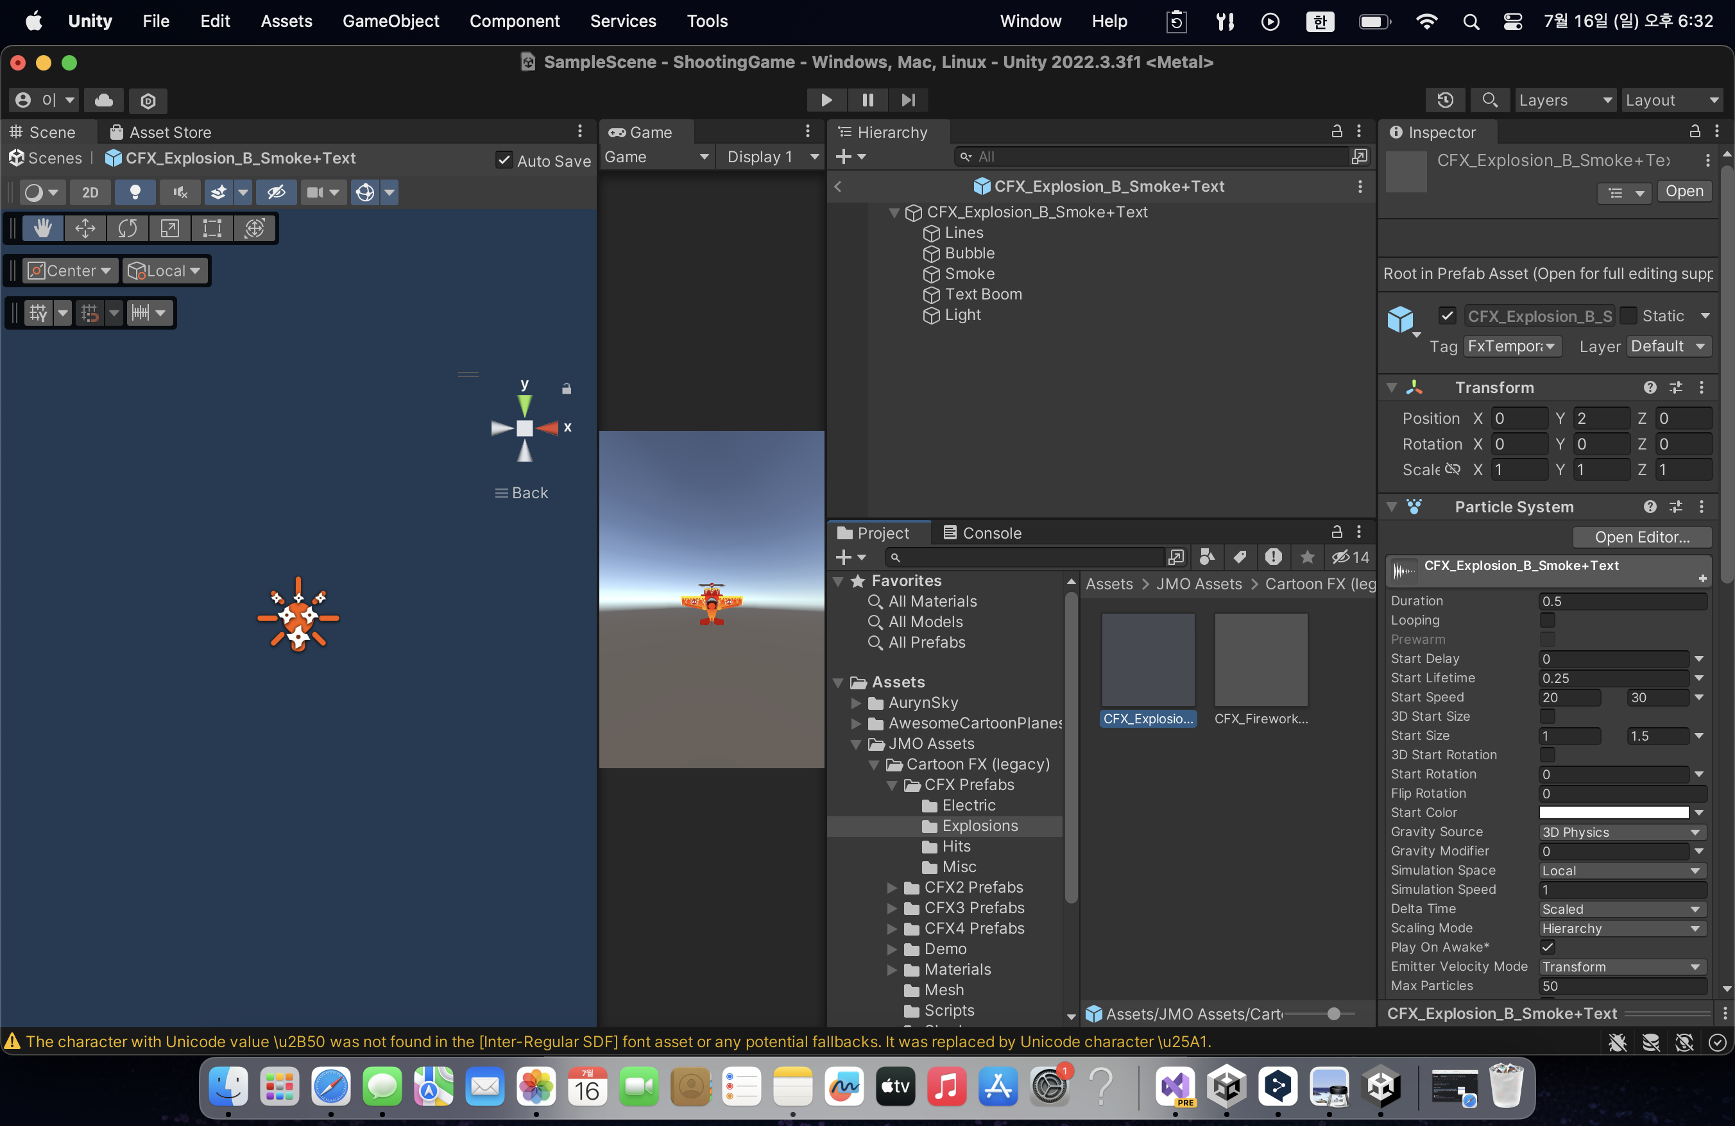Screen dimensions: 1735x1126
Task: Expand the CFX2 Prefabs folder
Action: tap(891, 887)
